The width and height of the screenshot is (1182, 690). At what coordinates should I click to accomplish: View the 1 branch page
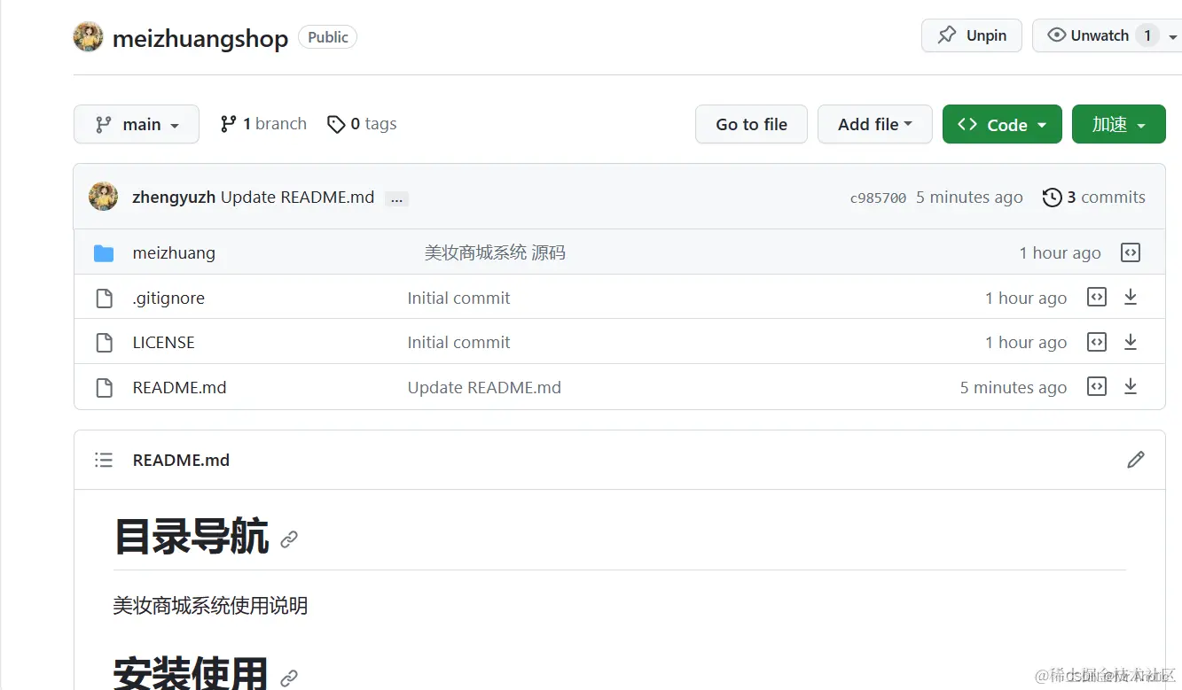tap(262, 124)
